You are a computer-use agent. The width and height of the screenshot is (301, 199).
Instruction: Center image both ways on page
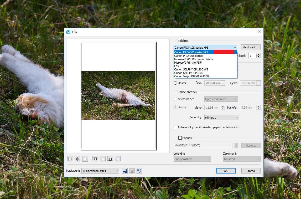[118, 159]
